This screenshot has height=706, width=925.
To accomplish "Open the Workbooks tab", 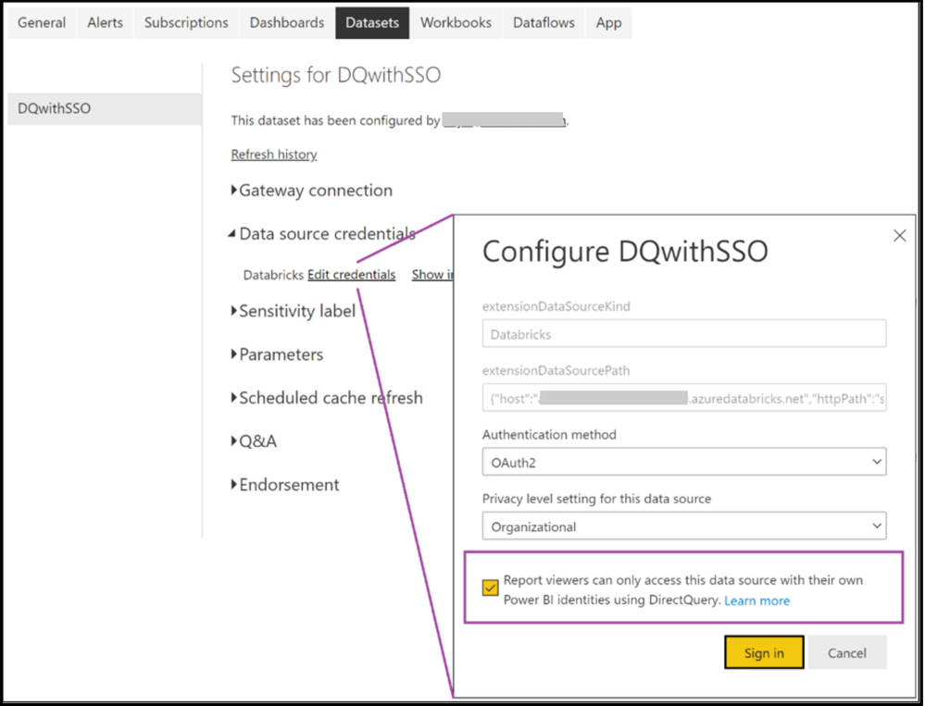I will tap(456, 23).
